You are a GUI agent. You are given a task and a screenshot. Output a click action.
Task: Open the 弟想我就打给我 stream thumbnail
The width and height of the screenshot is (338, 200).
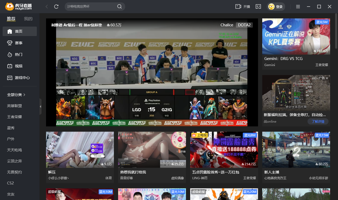pyautogui.click(x=152, y=150)
